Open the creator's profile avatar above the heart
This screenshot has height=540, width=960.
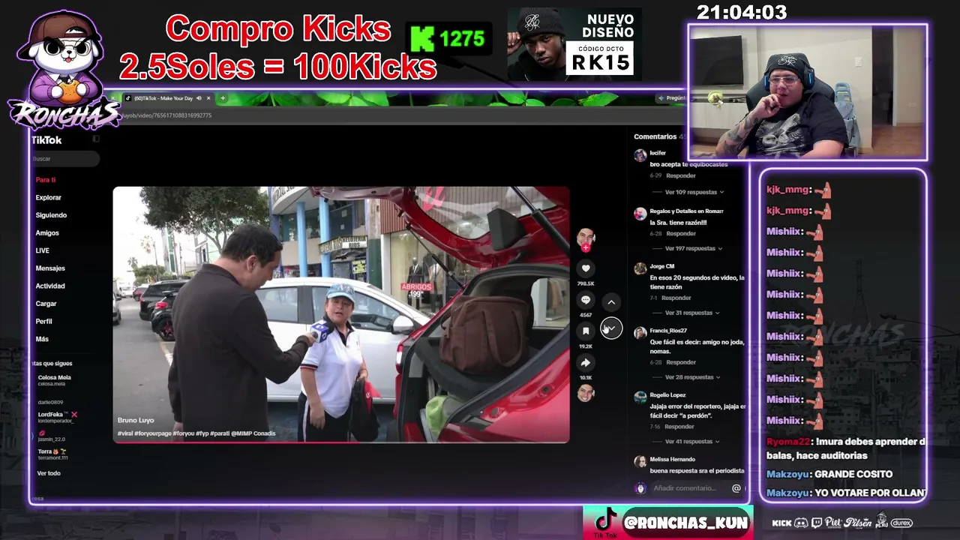[x=586, y=238]
